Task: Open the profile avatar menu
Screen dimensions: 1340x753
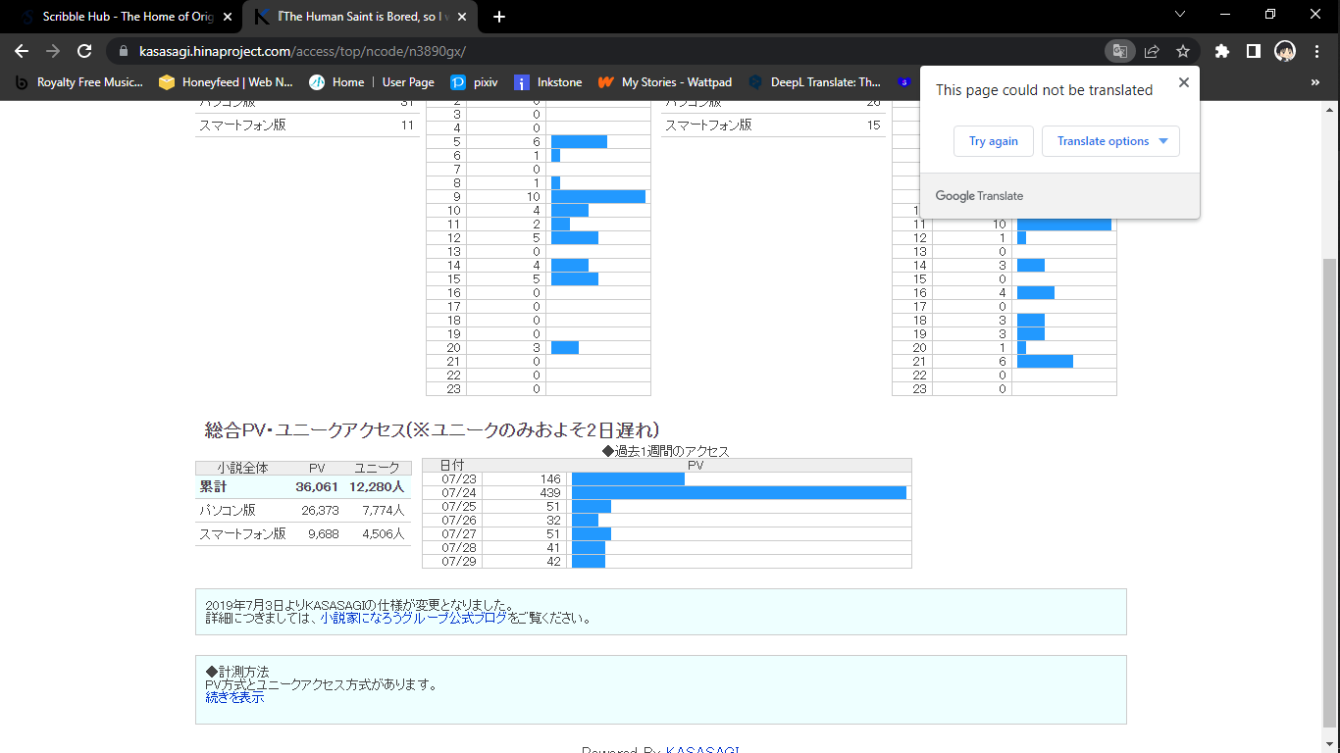Action: point(1285,51)
